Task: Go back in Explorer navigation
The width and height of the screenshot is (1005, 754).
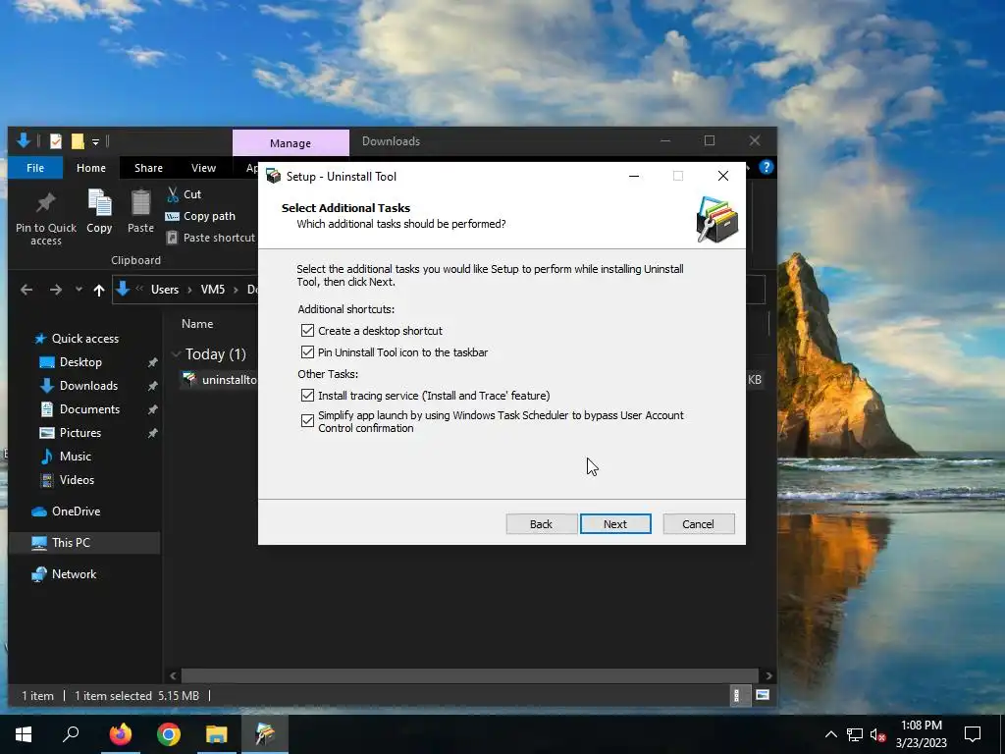Action: (x=26, y=290)
